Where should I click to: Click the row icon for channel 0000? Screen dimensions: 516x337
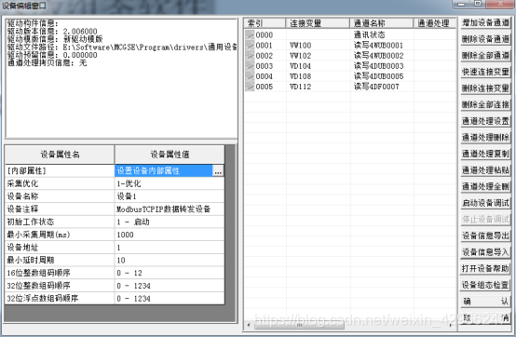250,34
